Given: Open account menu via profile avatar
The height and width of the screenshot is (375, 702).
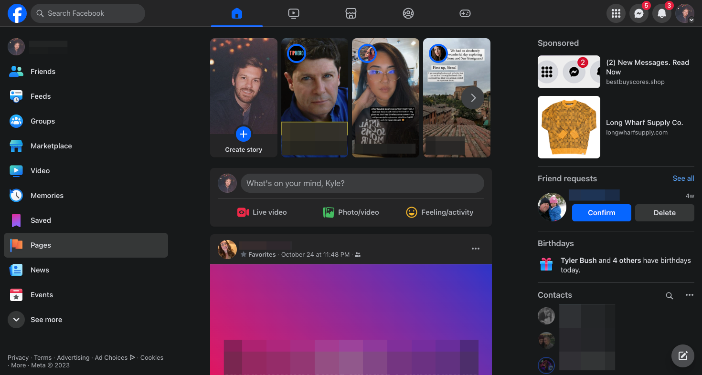Looking at the screenshot, I should click(x=685, y=13).
